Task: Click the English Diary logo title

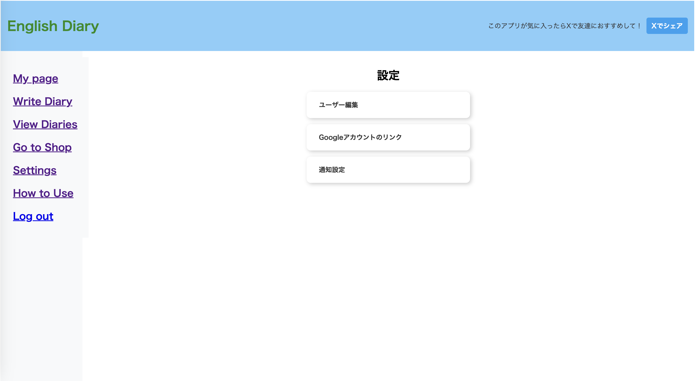Action: coord(53,26)
